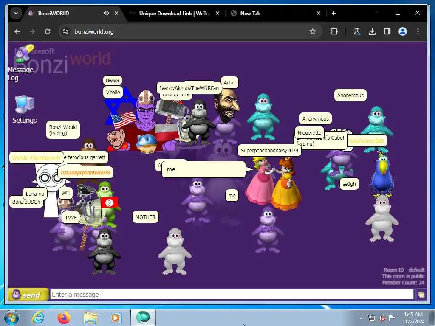Click the white gorilla at bottom center

point(175,251)
